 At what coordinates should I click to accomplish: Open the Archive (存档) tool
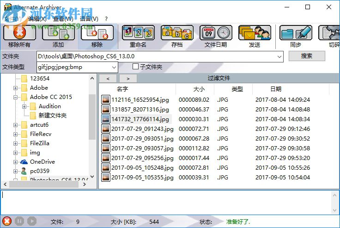pyautogui.click(x=177, y=33)
